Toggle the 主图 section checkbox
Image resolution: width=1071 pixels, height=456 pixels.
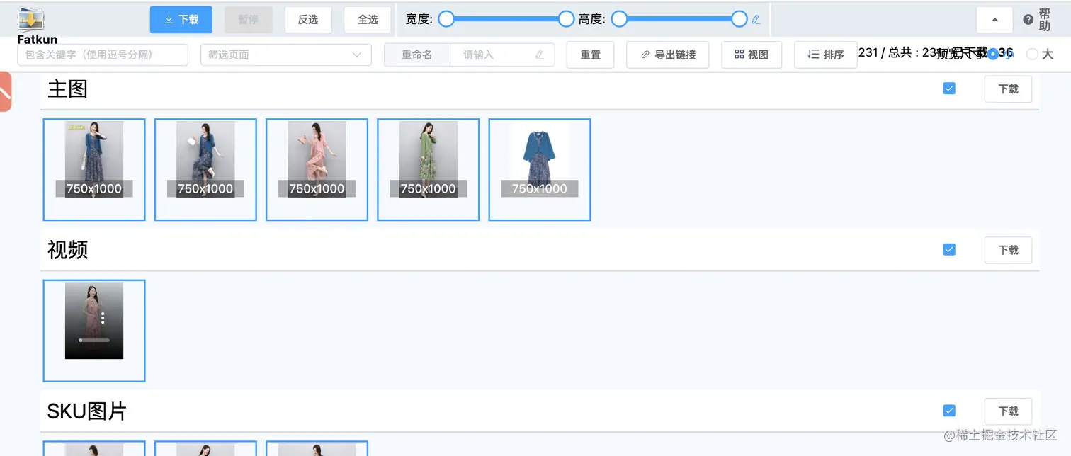(x=950, y=89)
